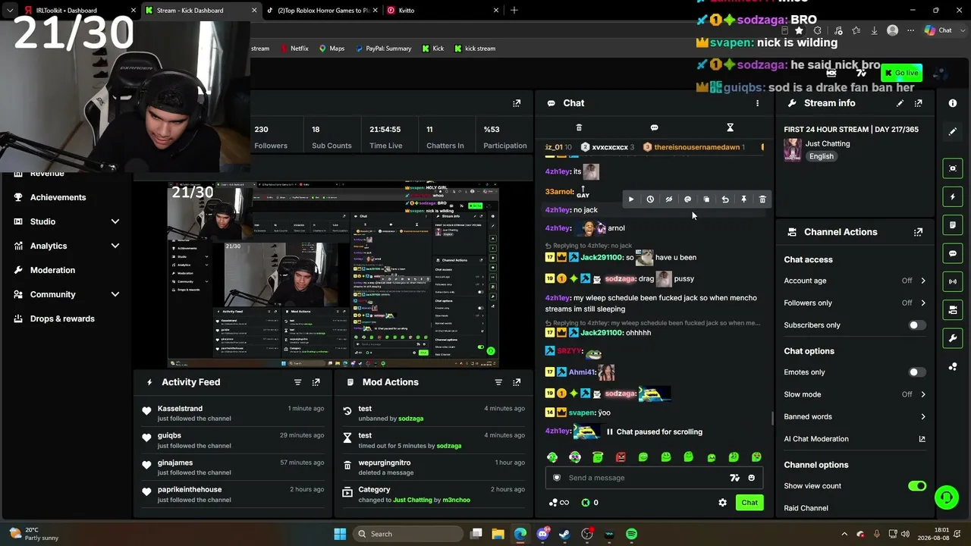Pin the hovered chat message
This screenshot has height=546, width=971.
pos(743,199)
